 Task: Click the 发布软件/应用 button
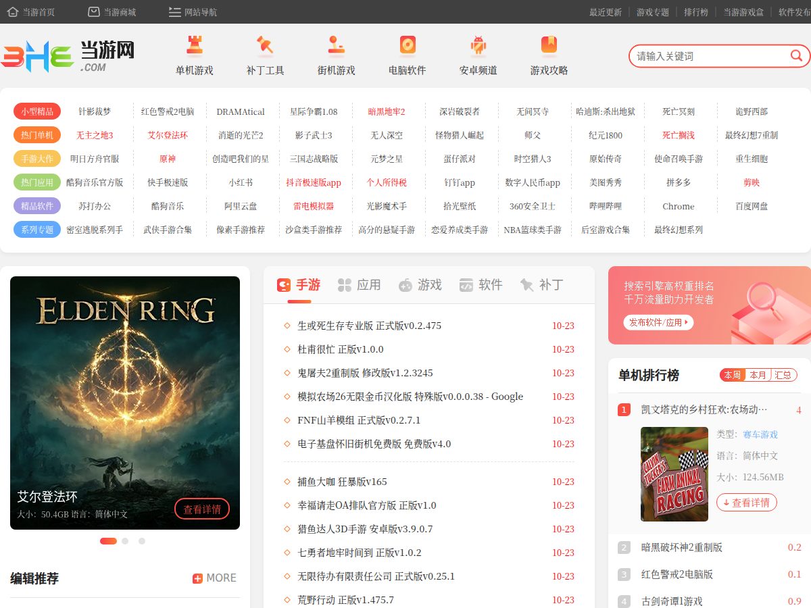(x=659, y=323)
